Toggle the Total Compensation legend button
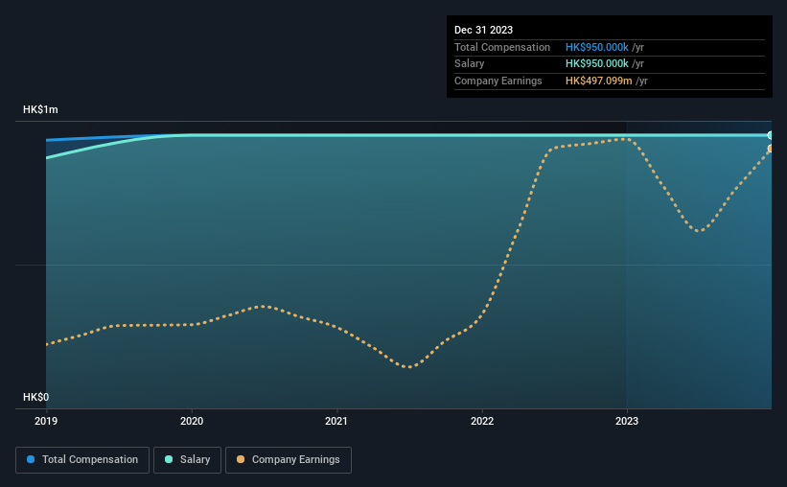The height and width of the screenshot is (487, 787). point(82,460)
